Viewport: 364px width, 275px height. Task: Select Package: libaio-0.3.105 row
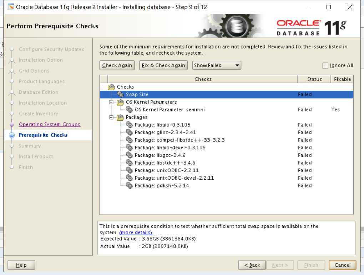click(227, 125)
